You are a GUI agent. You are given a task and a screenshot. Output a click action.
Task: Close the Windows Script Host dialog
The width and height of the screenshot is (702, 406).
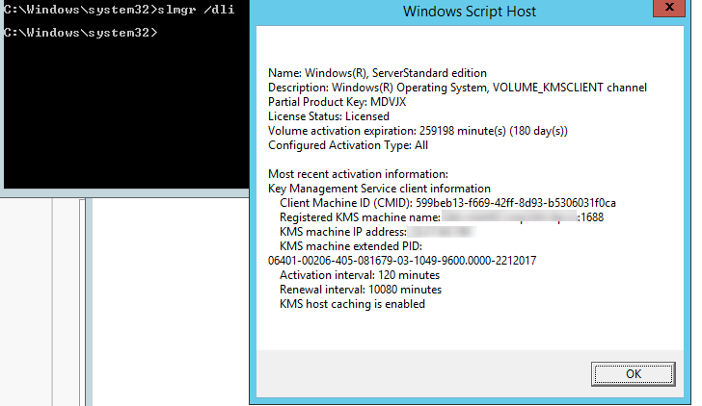[x=669, y=8]
